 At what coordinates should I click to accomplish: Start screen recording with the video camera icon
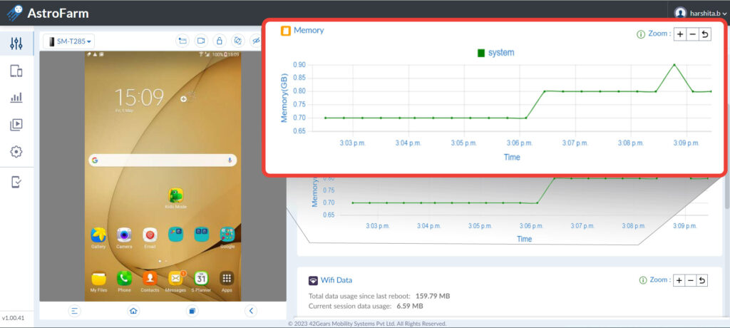(200, 41)
